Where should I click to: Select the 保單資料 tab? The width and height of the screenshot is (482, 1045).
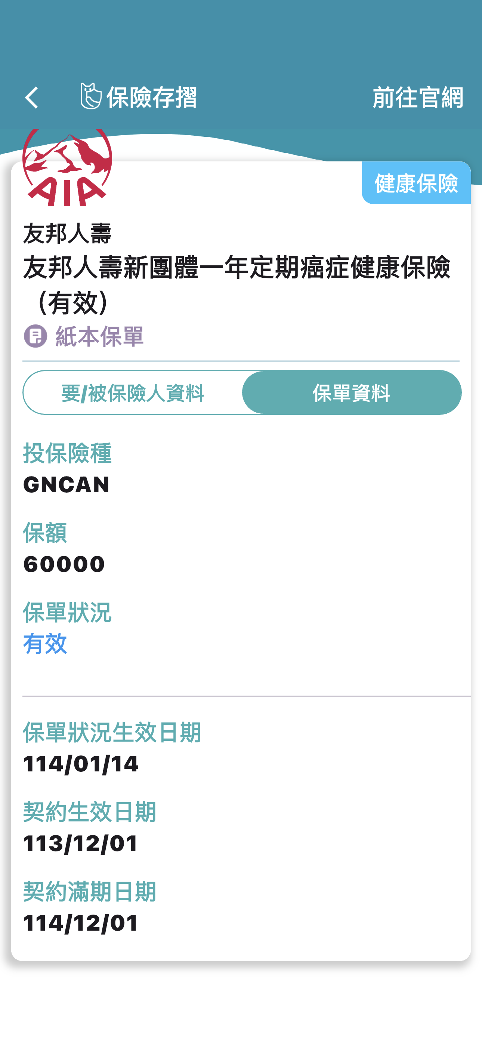[x=351, y=393]
